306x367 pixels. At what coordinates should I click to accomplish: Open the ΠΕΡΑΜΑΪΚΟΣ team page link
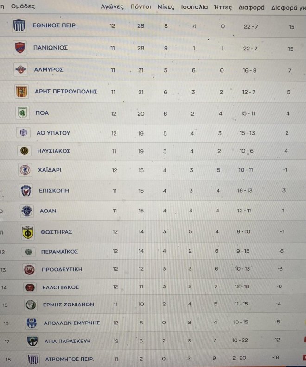[59, 252]
